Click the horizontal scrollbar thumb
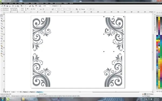The image size is (162, 101). [x=116, y=92]
